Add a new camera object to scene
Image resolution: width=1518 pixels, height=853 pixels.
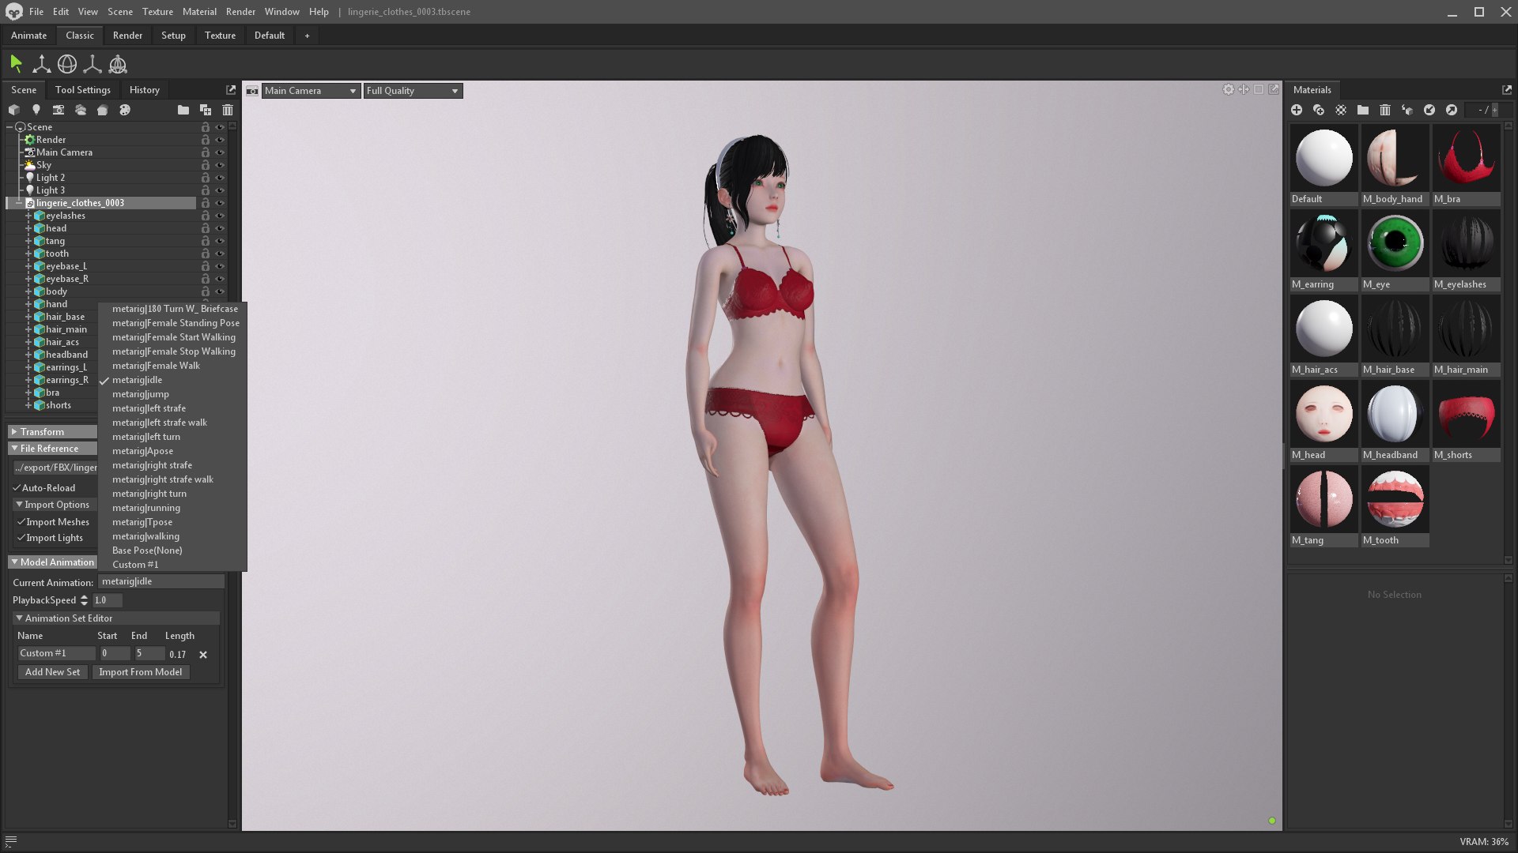click(58, 110)
